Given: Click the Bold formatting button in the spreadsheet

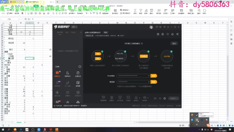Looking at the screenshot, I should (23, 13).
